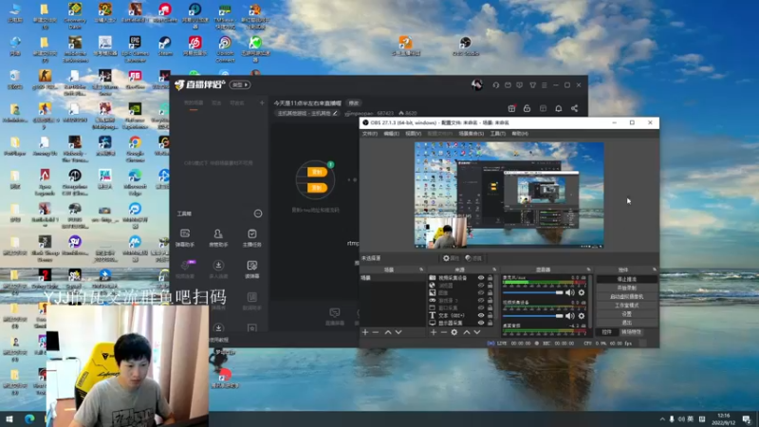Pop out the OBS 场景 dock panel
The image size is (759, 427).
click(x=421, y=269)
